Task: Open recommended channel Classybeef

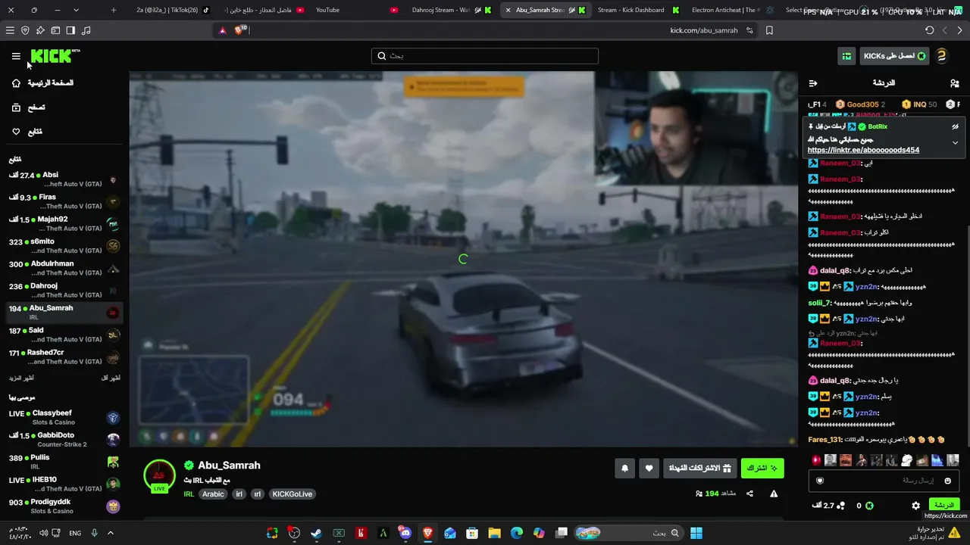Action: point(64,418)
